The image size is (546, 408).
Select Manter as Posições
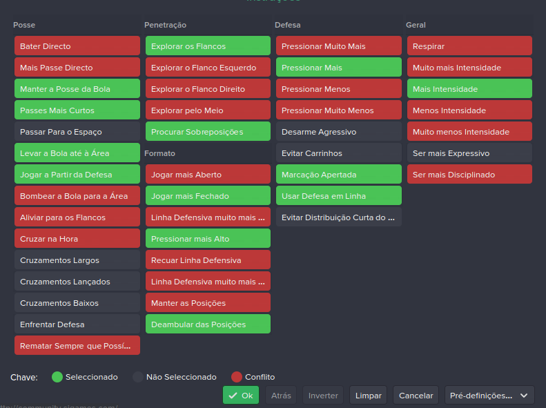[208, 303]
